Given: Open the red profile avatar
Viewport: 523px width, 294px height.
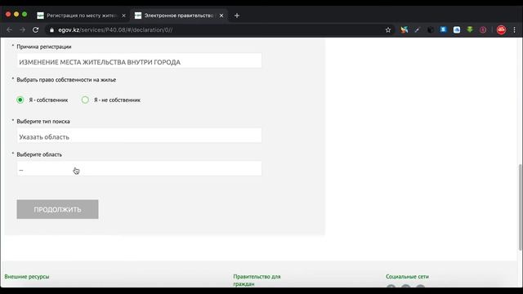Looking at the screenshot, I should (x=501, y=30).
